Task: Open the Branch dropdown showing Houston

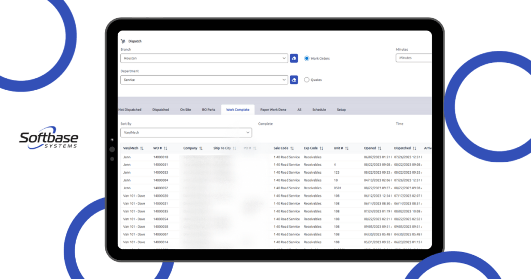Action: coord(204,58)
